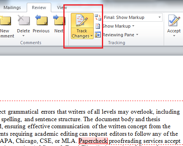Click the word communication in the document
This screenshot has height=146, width=183.
70,126
